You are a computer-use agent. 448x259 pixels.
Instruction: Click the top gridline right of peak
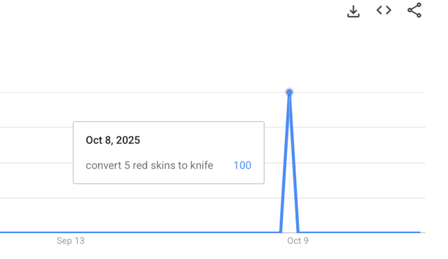click(358, 92)
